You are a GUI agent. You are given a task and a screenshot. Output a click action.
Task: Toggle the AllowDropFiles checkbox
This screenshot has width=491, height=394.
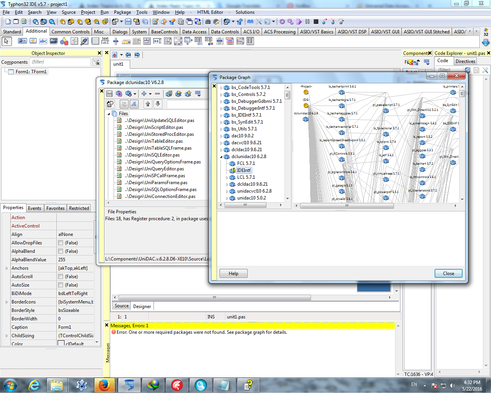pyautogui.click(x=61, y=243)
